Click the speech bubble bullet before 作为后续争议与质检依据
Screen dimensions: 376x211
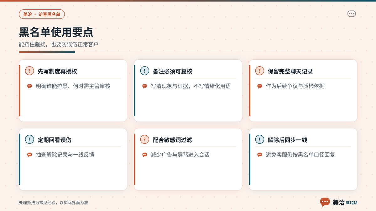click(x=259, y=86)
